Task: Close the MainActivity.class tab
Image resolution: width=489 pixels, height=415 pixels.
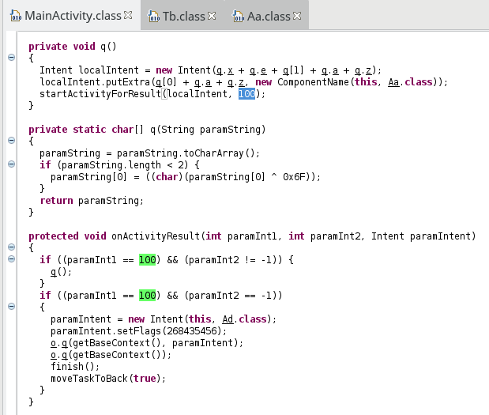Action: pyautogui.click(x=128, y=15)
